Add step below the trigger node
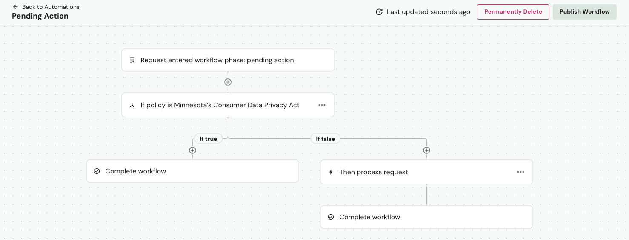This screenshot has width=629, height=240. click(228, 82)
